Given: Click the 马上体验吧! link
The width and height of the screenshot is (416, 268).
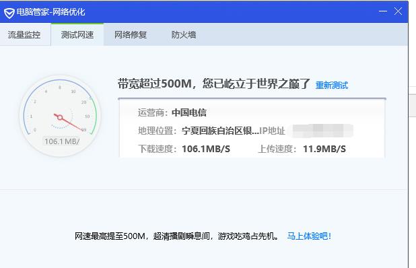Looking at the screenshot, I should (x=309, y=236).
